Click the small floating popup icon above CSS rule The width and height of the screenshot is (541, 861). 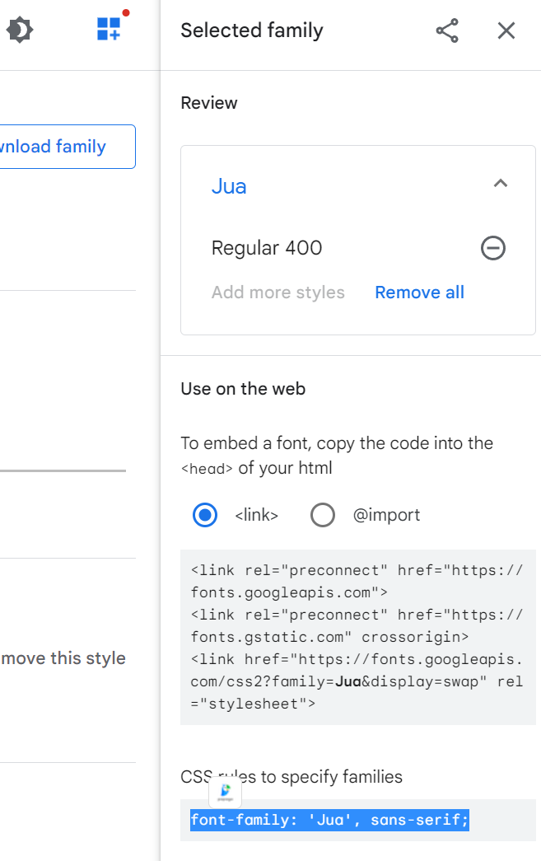coord(225,791)
